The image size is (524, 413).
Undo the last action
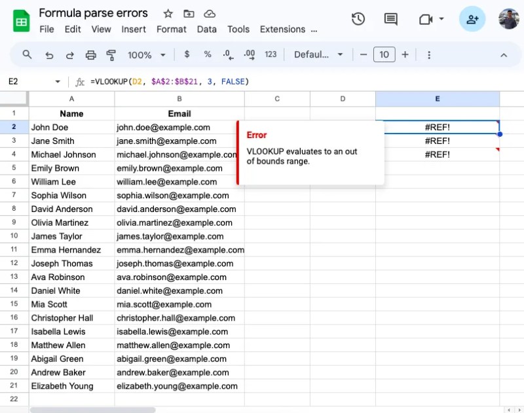coord(49,55)
